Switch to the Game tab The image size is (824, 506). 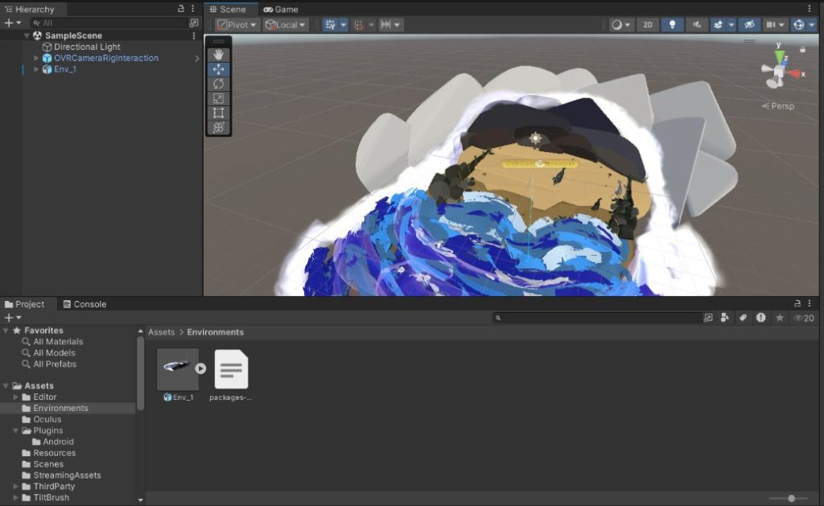point(280,9)
